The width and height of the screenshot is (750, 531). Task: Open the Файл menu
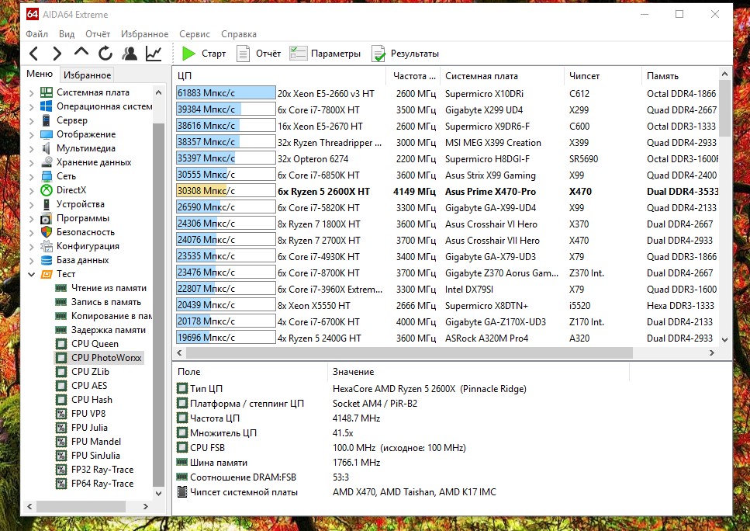36,34
